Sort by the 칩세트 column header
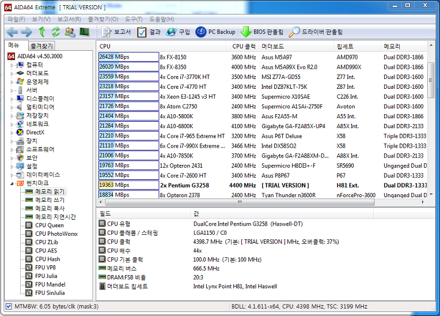The height and width of the screenshot is (316, 440). tap(358, 46)
